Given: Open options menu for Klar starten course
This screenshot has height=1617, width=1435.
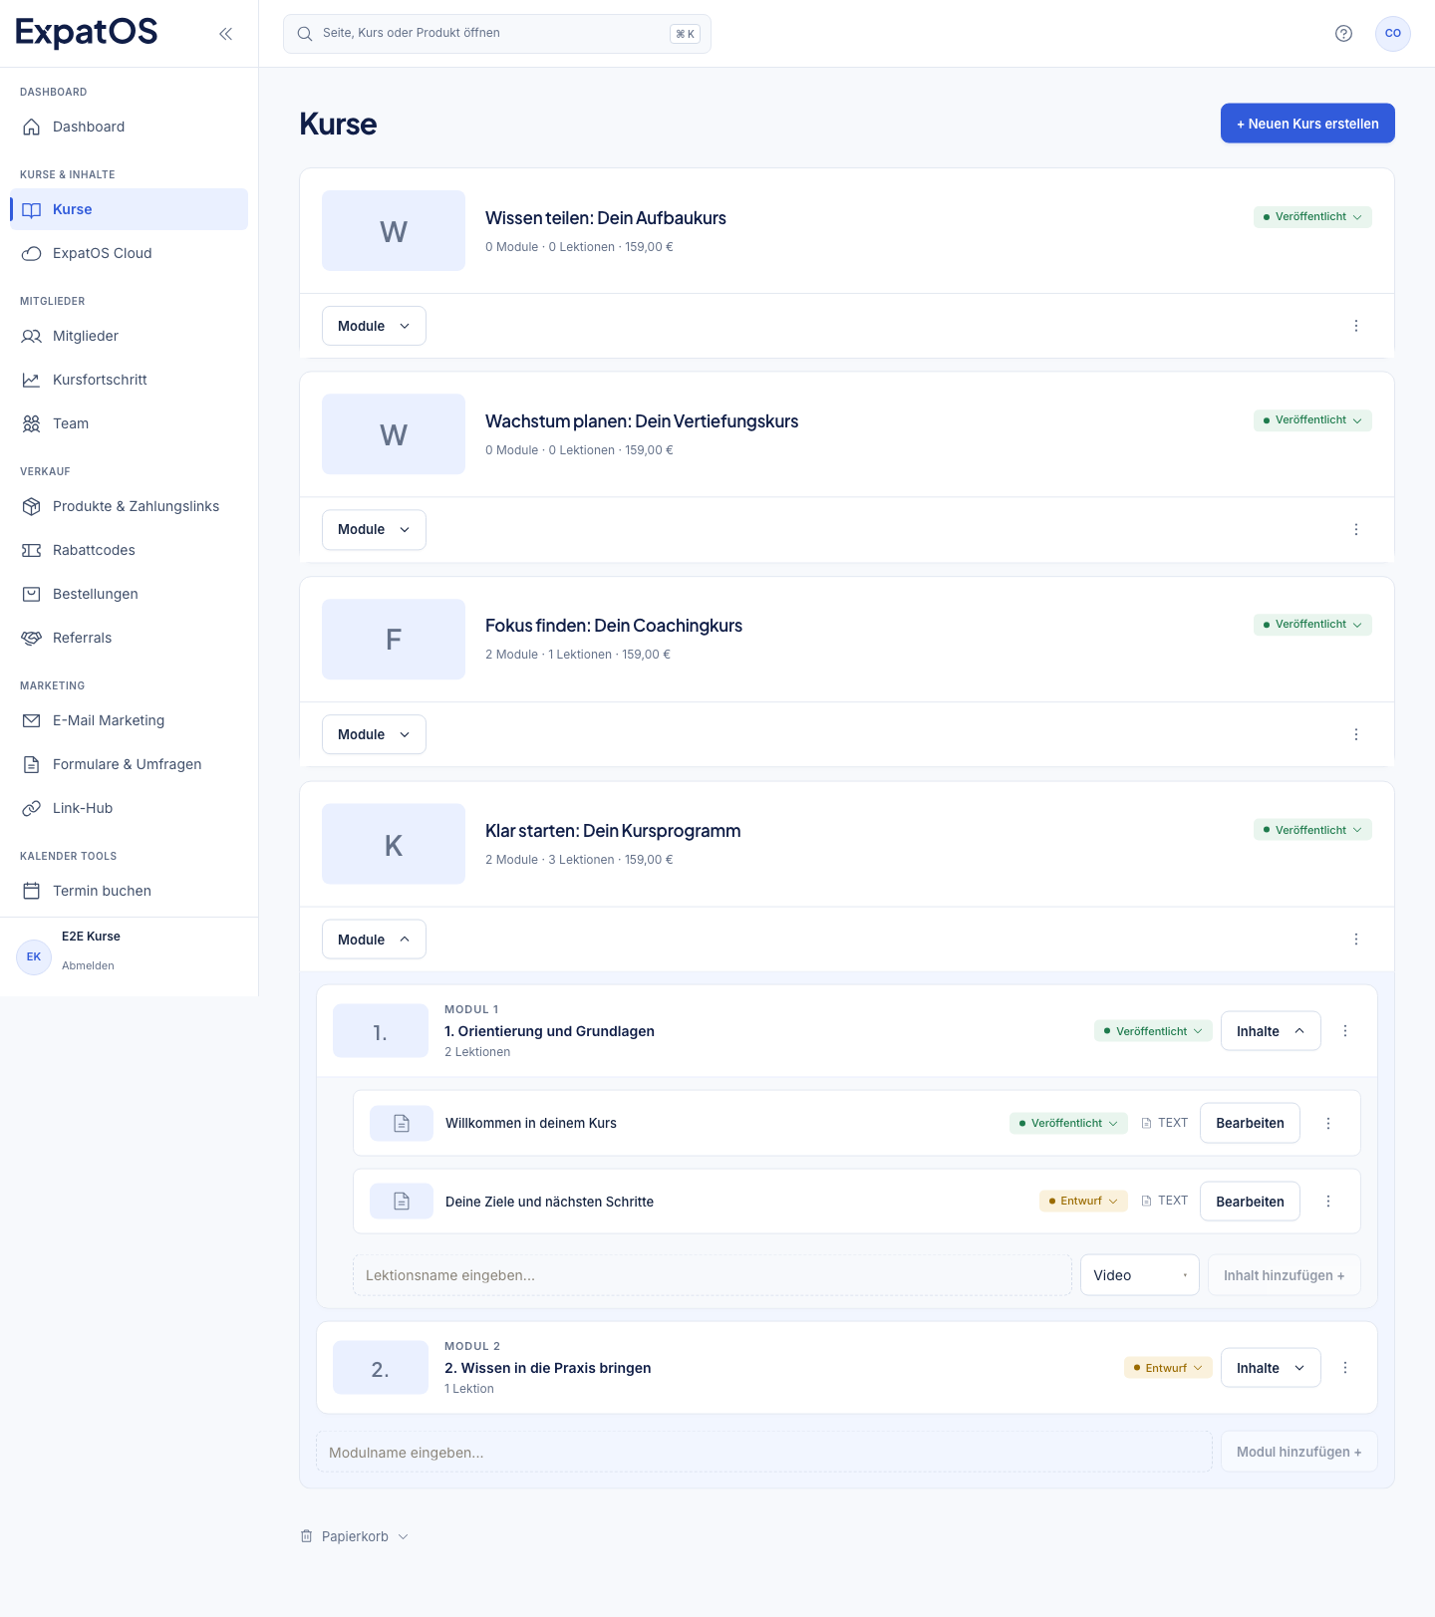Looking at the screenshot, I should [x=1356, y=940].
